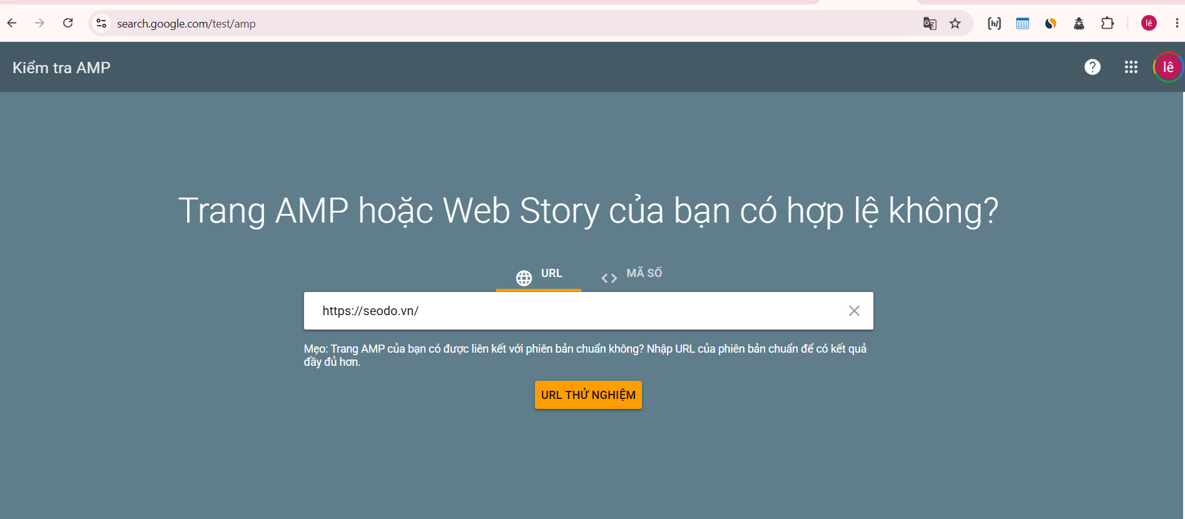Click the calendar extension icon
Image resolution: width=1185 pixels, height=519 pixels.
1022,23
